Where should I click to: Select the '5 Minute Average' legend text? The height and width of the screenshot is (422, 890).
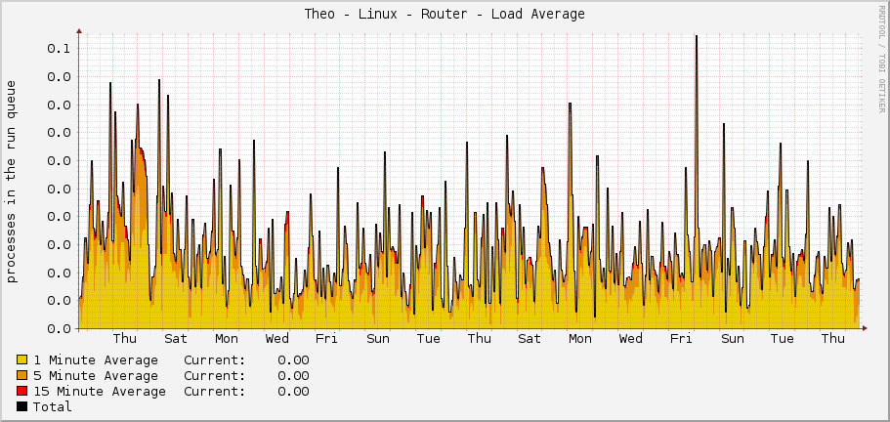pos(96,375)
